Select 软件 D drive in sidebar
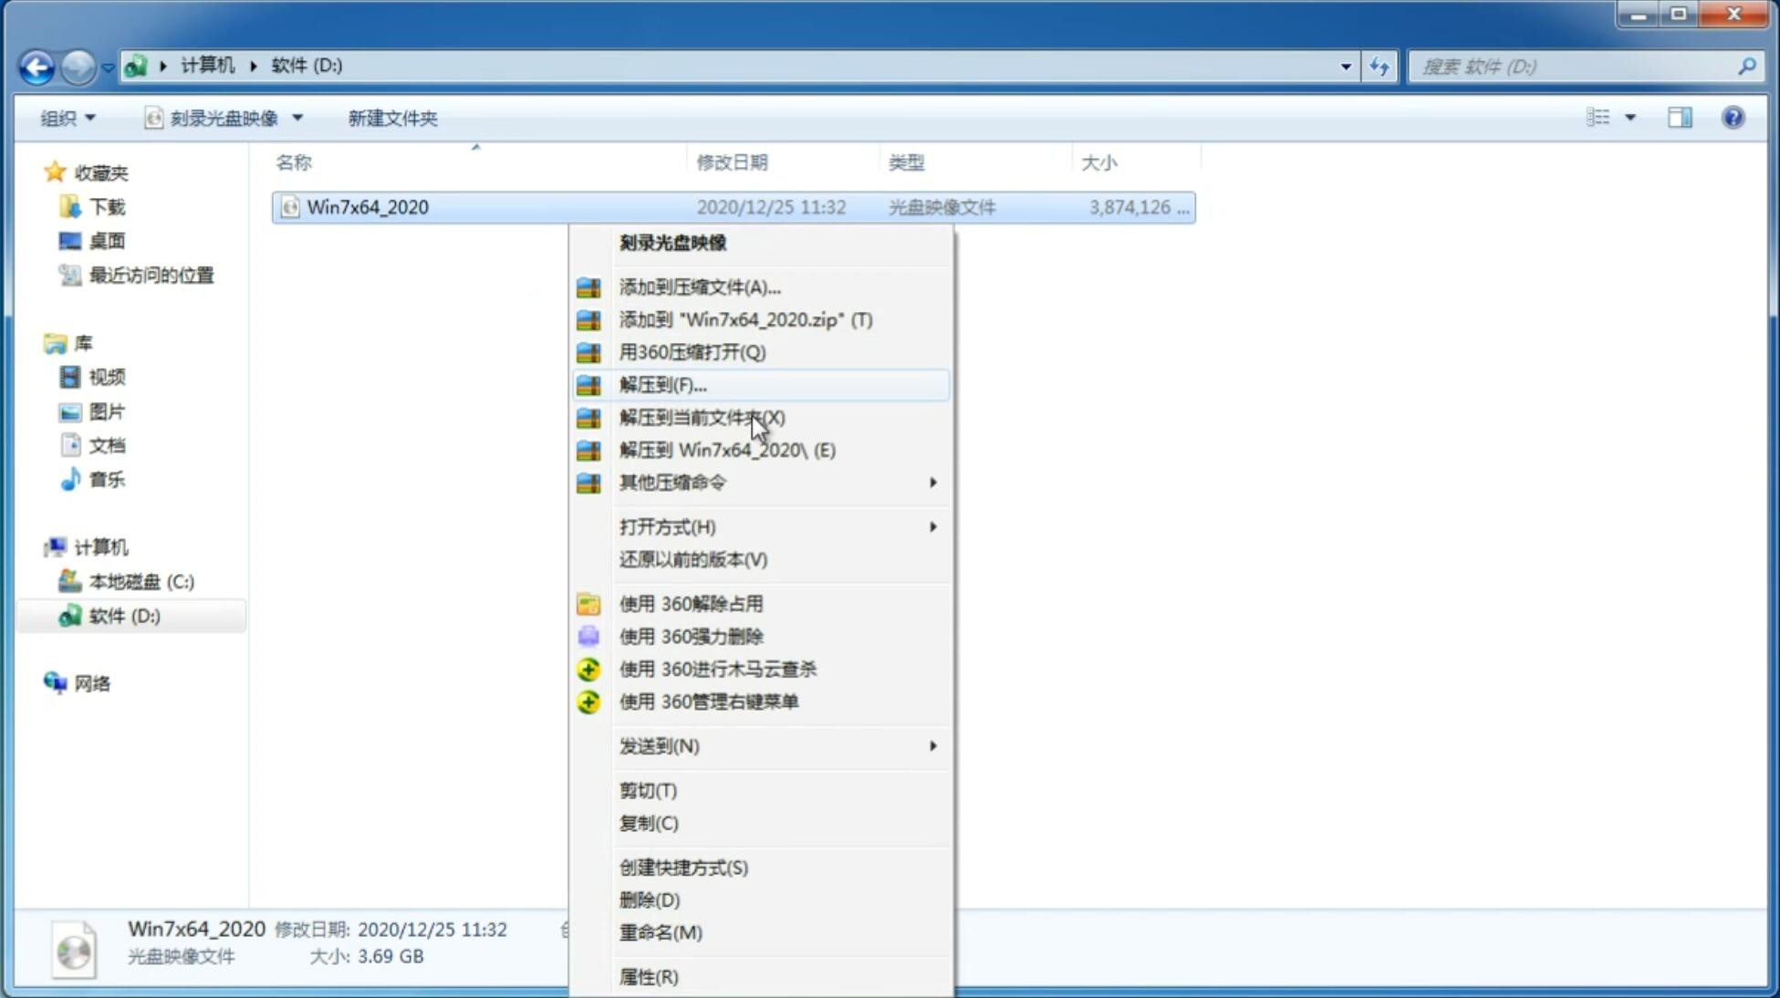 click(x=122, y=615)
